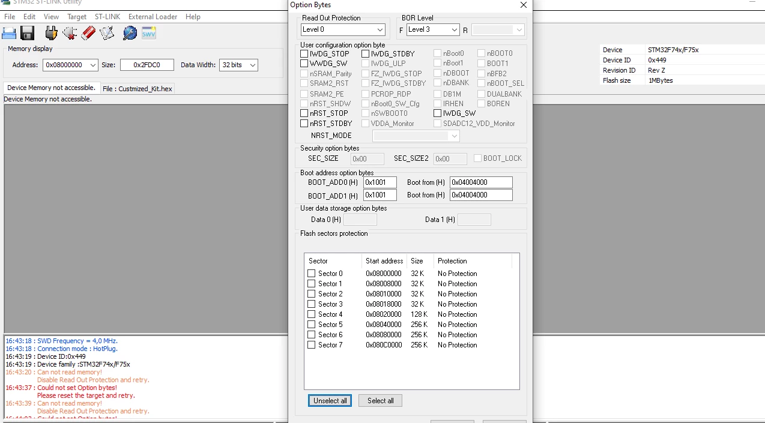Click the Full chip erase eraser icon
This screenshot has height=423, width=765.
(x=88, y=33)
